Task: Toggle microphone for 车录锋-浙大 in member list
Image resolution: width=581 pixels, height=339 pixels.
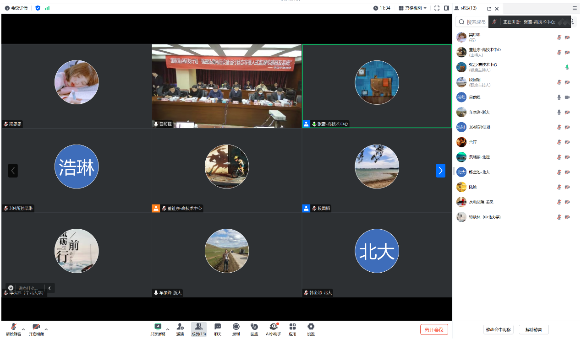Action: click(x=559, y=112)
